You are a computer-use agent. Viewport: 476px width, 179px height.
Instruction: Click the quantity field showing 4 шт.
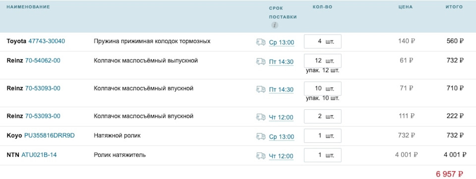pyautogui.click(x=323, y=41)
